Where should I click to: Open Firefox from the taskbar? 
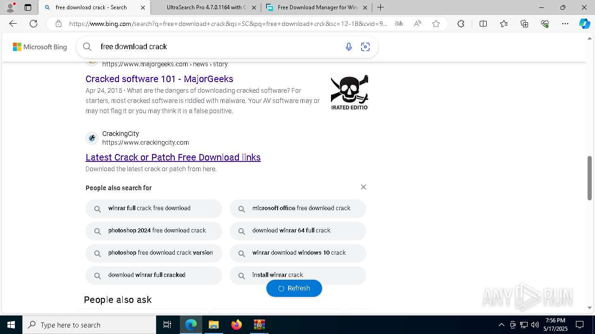pyautogui.click(x=237, y=325)
